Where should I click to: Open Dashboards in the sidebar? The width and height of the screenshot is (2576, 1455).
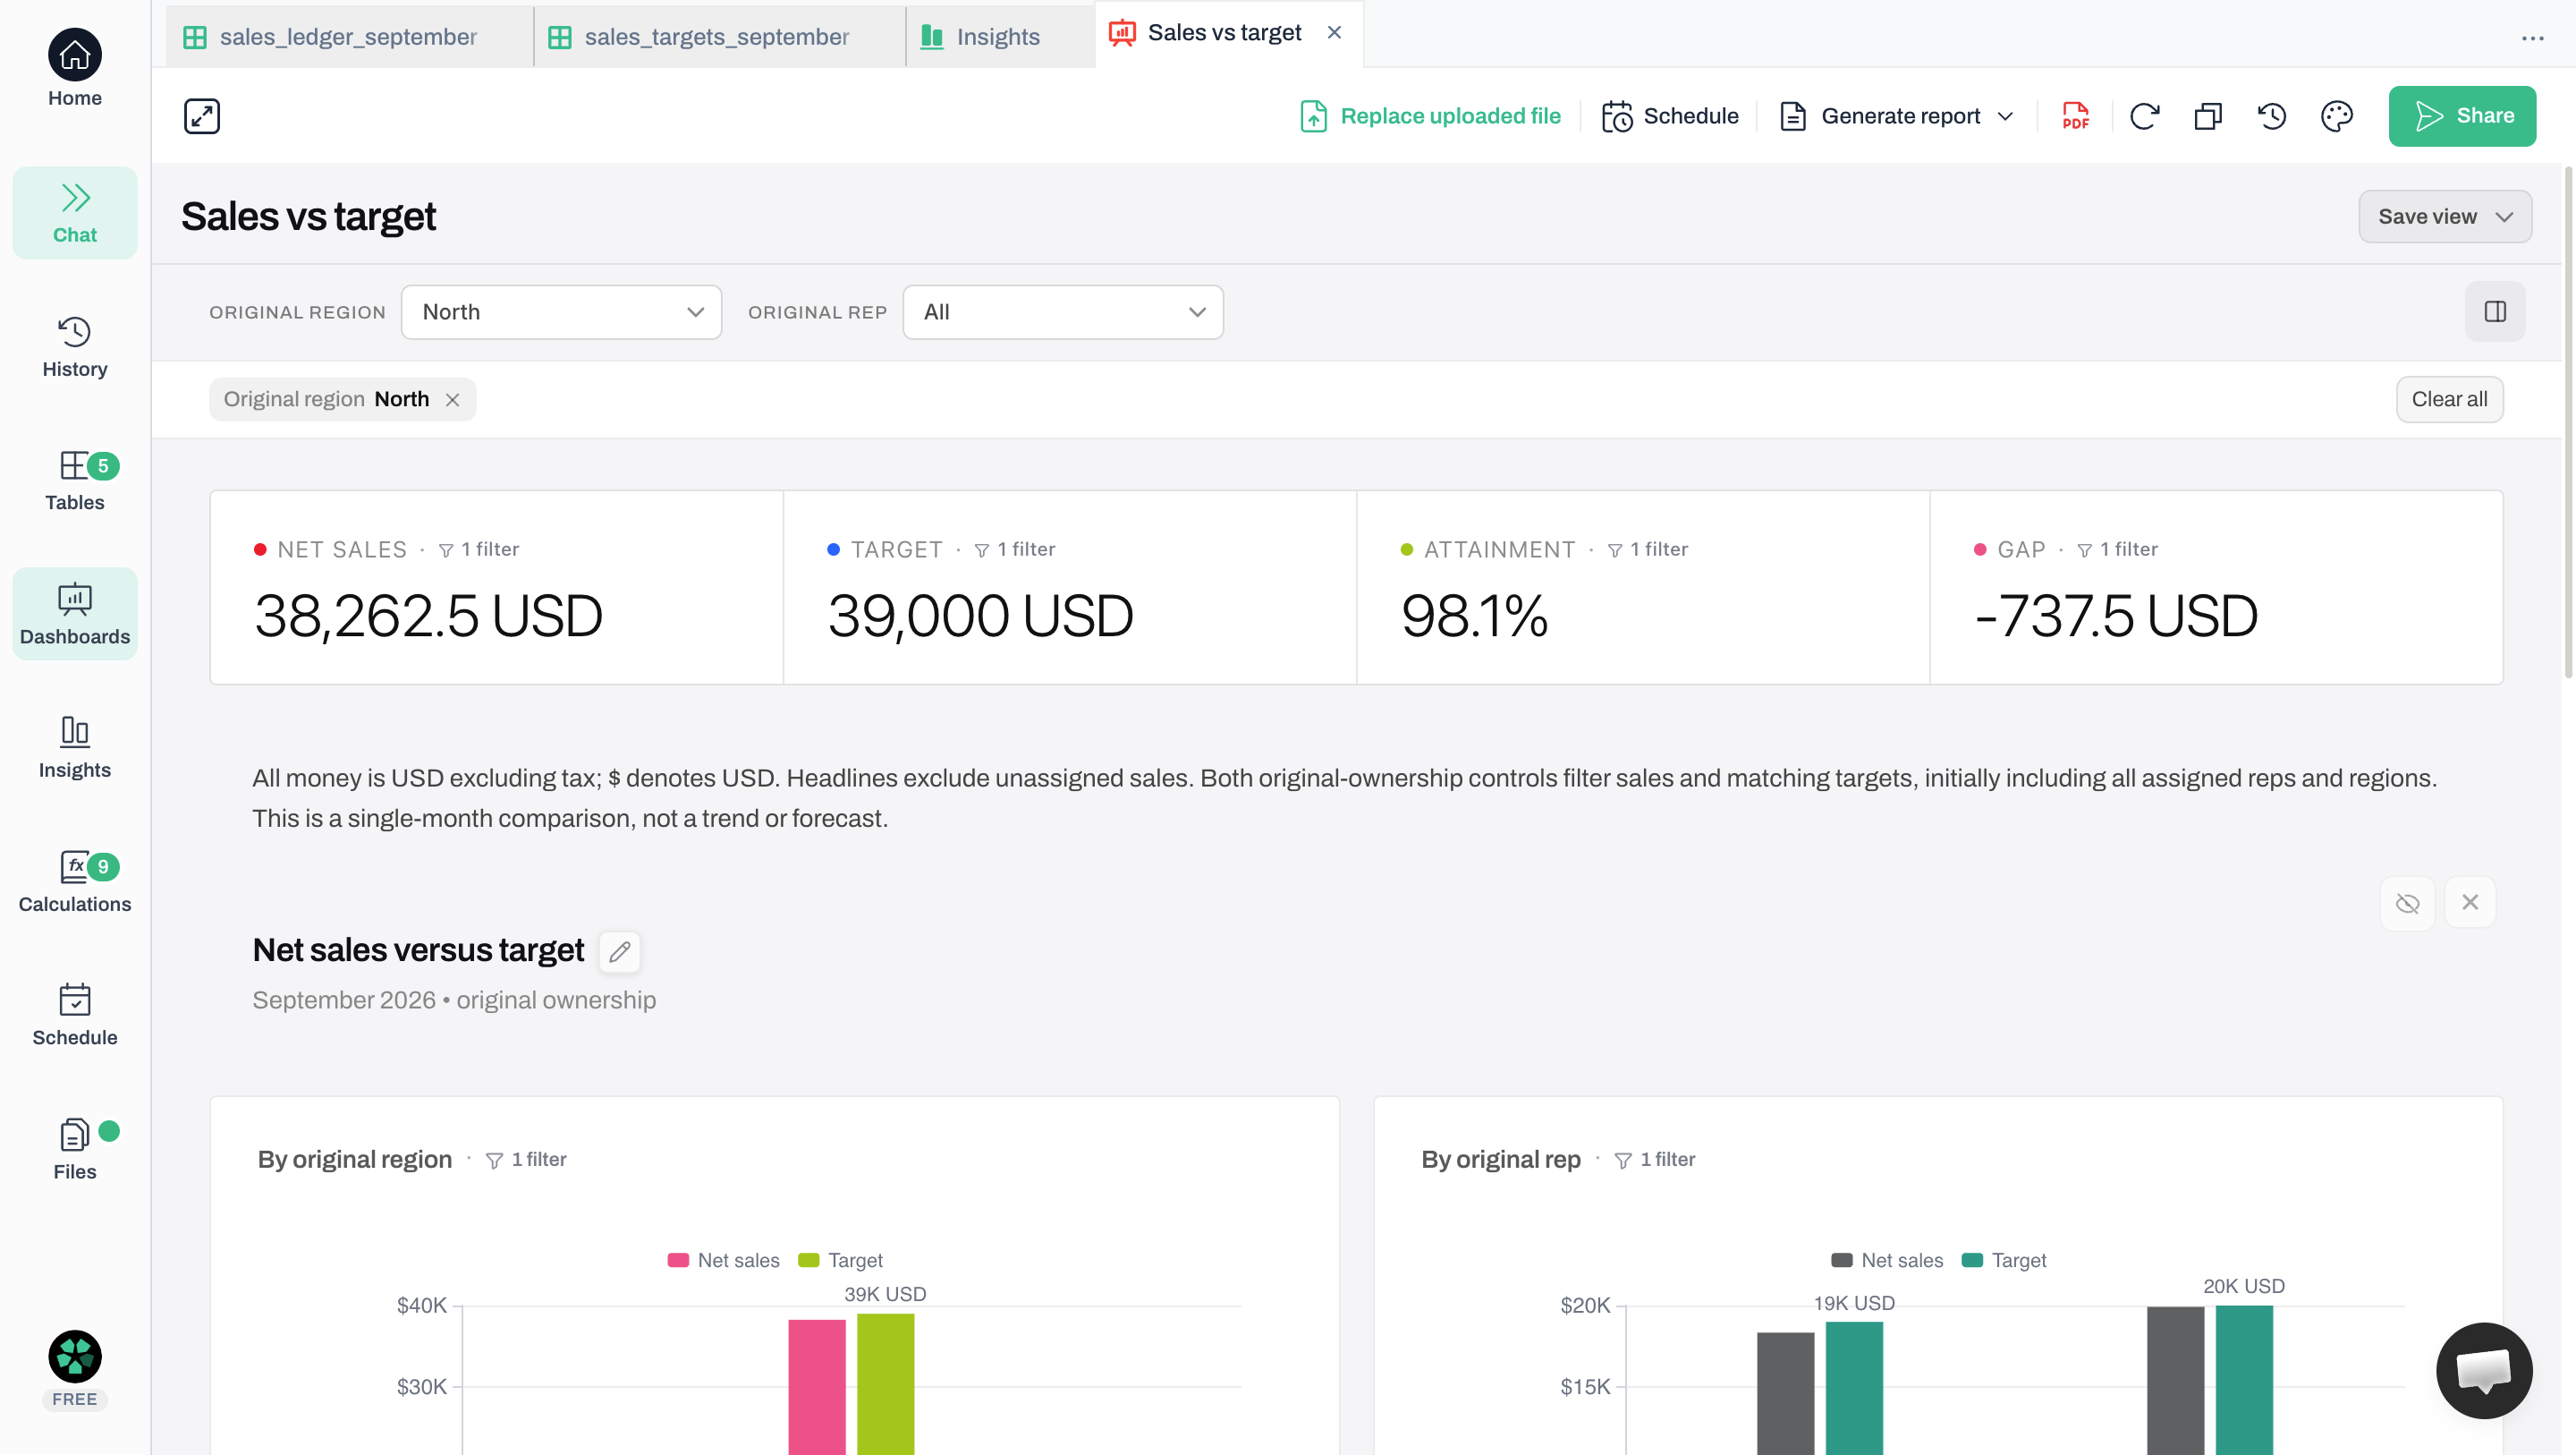coord(74,615)
